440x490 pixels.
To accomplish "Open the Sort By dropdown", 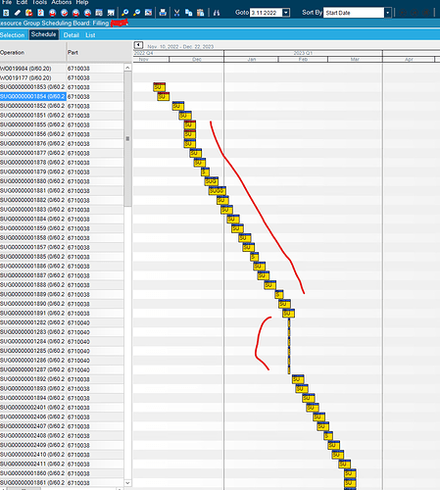I will coord(387,13).
